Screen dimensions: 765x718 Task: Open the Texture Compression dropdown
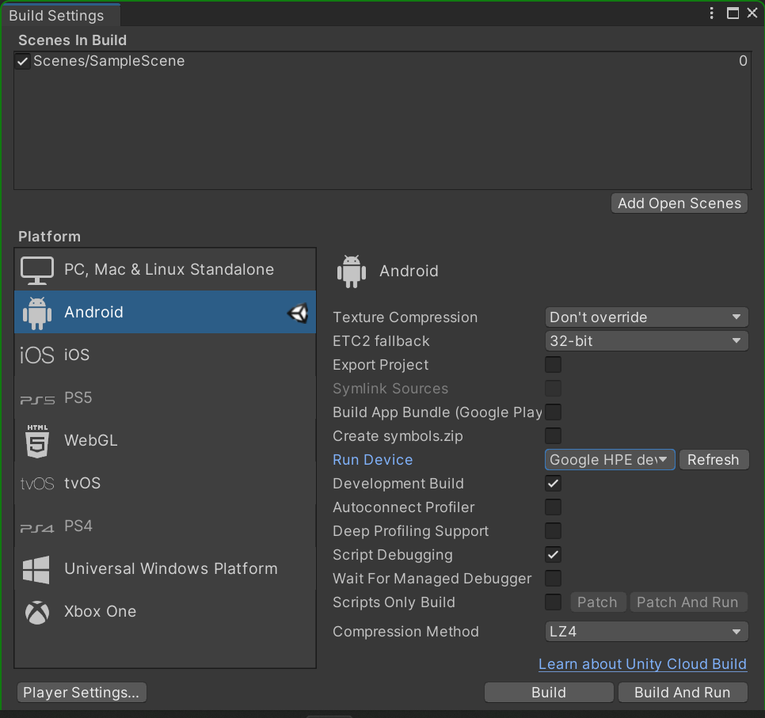(x=646, y=317)
